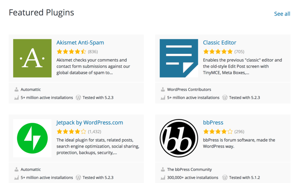Image resolution: width=291 pixels, height=183 pixels.
Task: Click the installations chart icon on Classic Editor card
Action: click(163, 98)
